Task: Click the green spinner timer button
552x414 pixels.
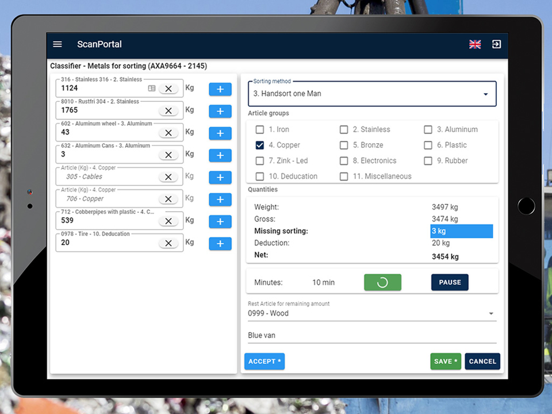Action: coord(382,282)
